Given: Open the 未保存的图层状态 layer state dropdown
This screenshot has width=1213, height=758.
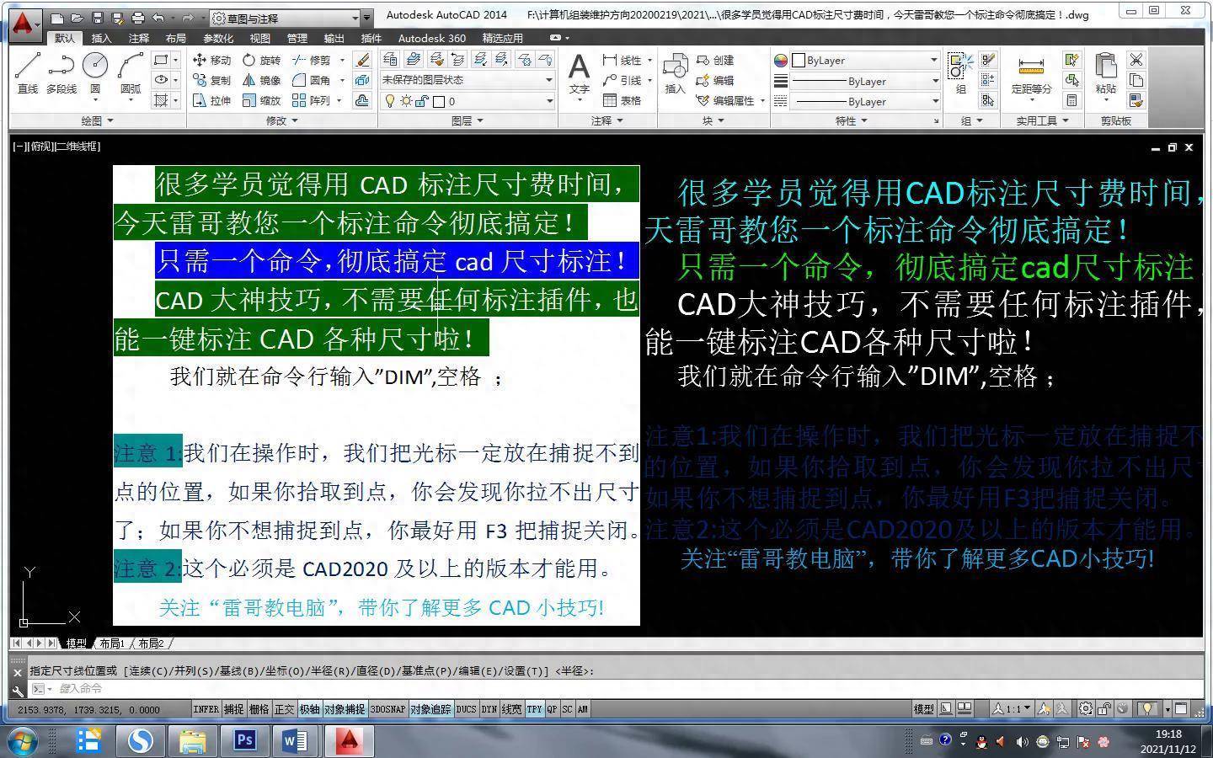Looking at the screenshot, I should (467, 80).
